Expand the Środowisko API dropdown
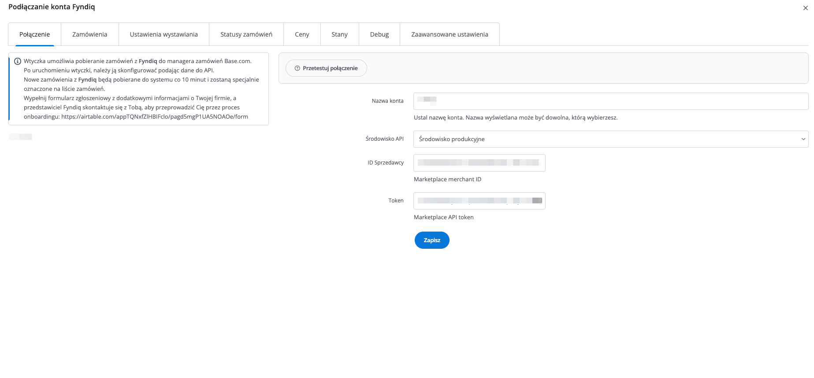Image resolution: width=814 pixels, height=378 pixels. [610, 139]
